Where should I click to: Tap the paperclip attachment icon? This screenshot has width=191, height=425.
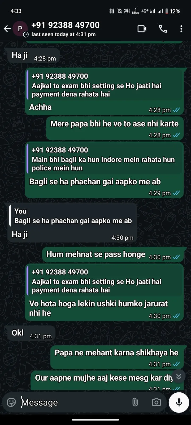click(x=135, y=402)
